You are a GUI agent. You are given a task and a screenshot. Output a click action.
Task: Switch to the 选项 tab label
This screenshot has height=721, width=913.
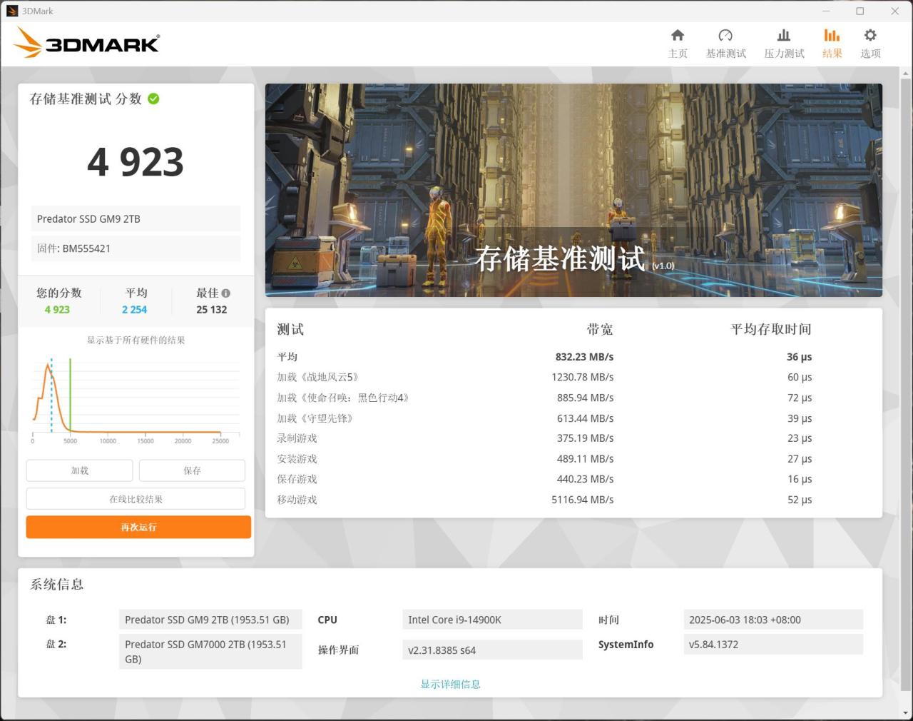(870, 54)
